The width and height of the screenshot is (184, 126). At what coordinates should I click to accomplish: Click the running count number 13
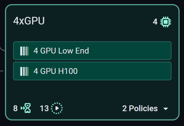point(44,109)
